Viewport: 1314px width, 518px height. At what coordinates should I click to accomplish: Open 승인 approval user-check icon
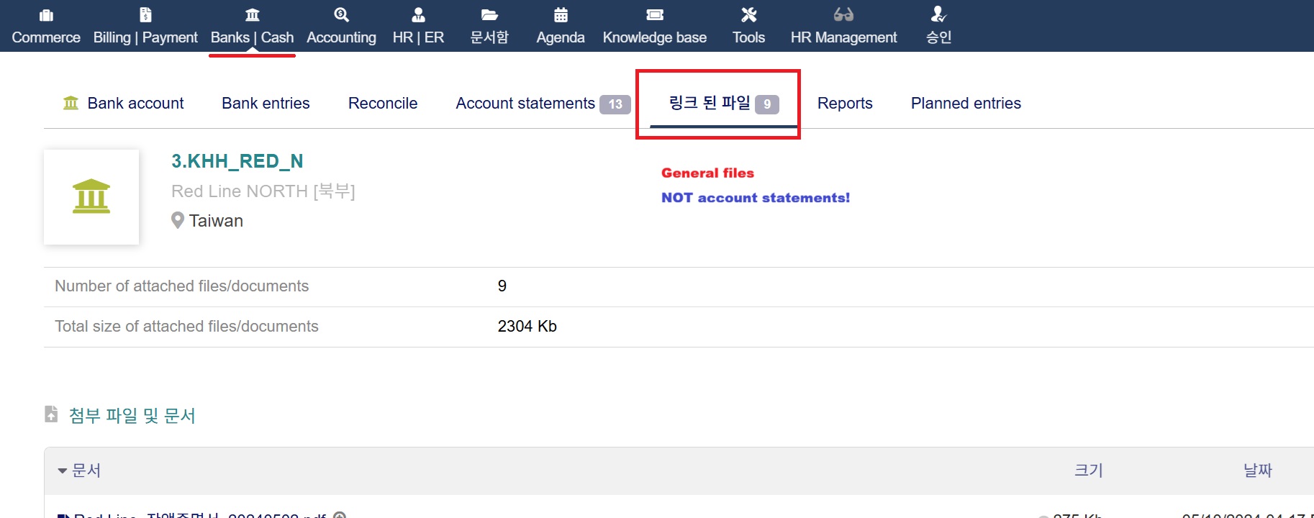point(938,15)
